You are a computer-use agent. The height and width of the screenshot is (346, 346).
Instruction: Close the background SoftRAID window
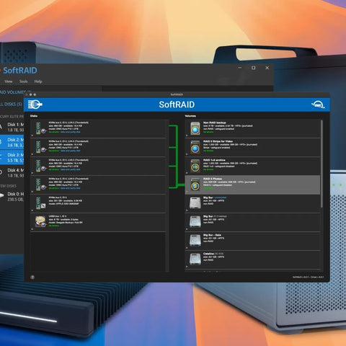267,68
